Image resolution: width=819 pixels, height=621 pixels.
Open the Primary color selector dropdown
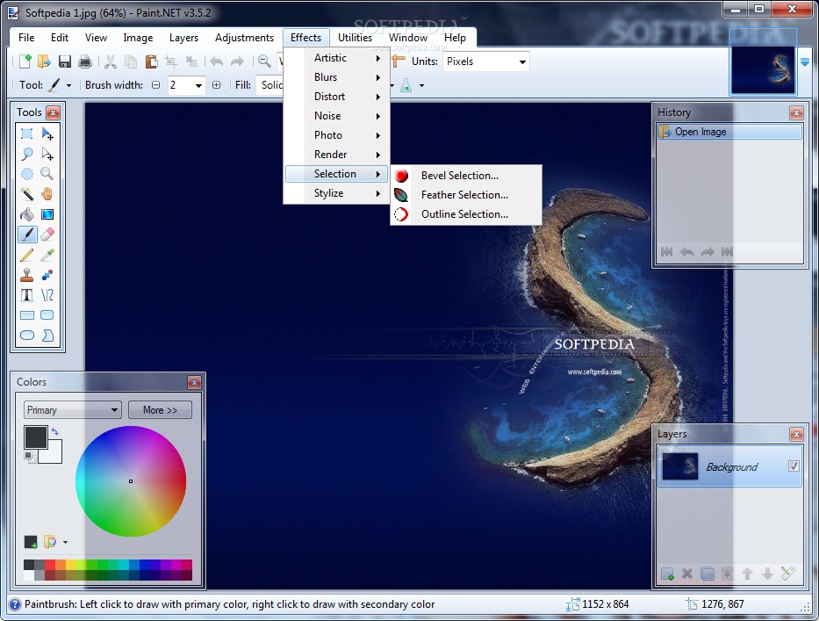click(x=73, y=410)
